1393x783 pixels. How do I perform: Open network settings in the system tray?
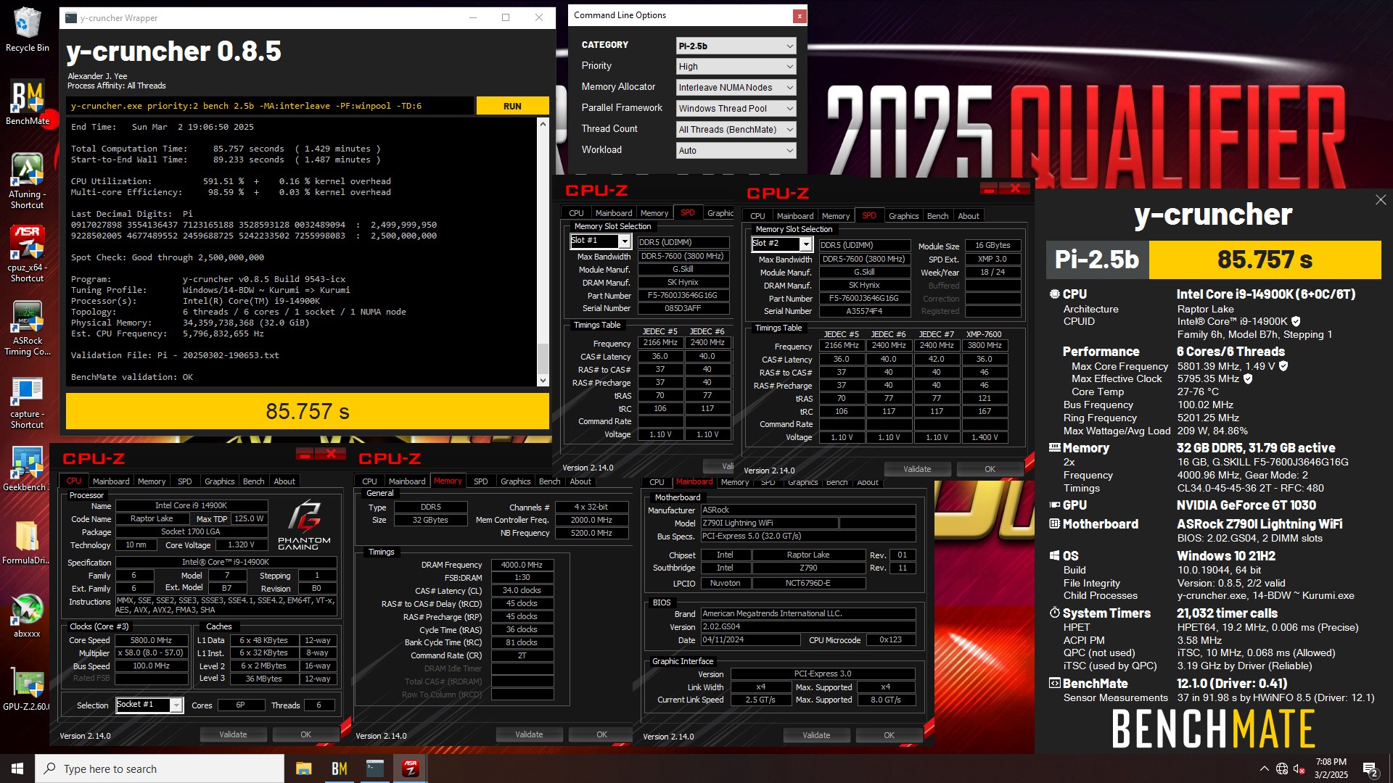tap(1282, 768)
